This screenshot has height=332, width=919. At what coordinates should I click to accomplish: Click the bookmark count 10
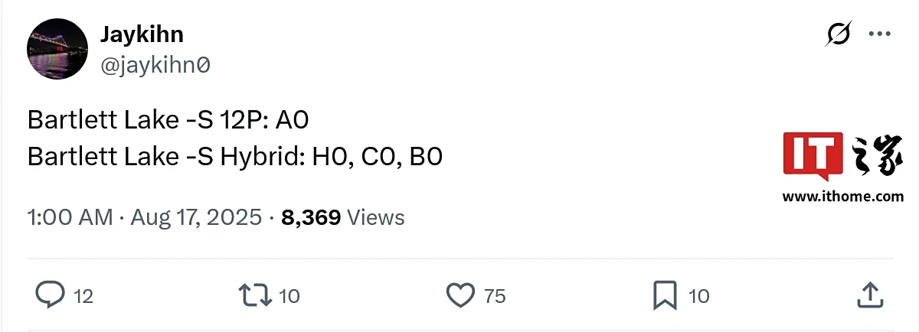click(698, 296)
